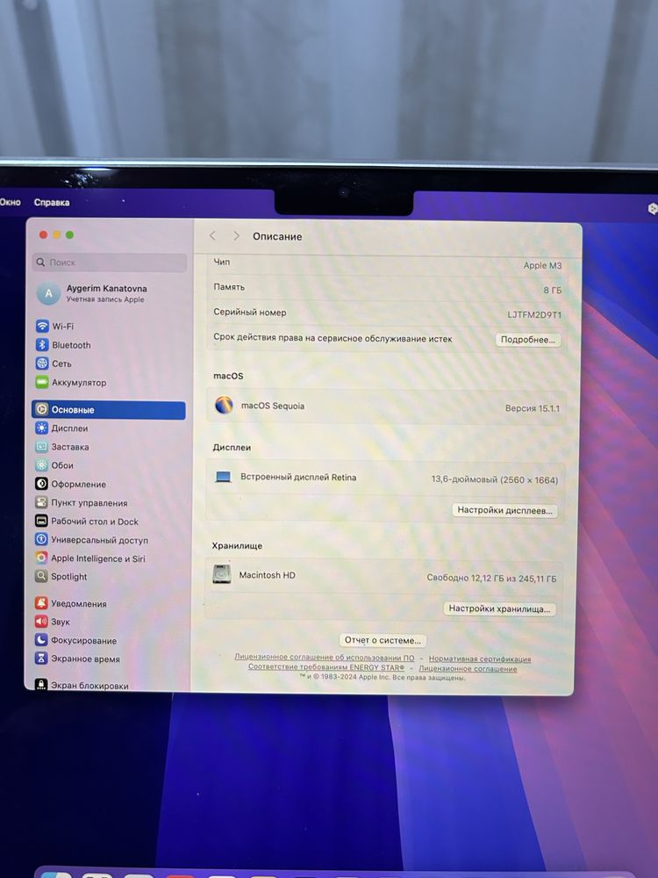Open the Звук speaker icon
Viewport: 658px width, 878px height.
[41, 622]
